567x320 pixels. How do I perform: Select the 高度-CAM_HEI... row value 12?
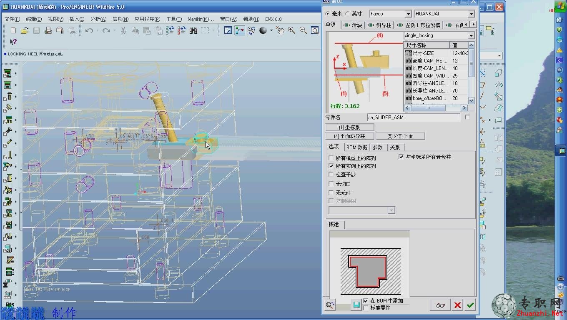[x=459, y=61]
